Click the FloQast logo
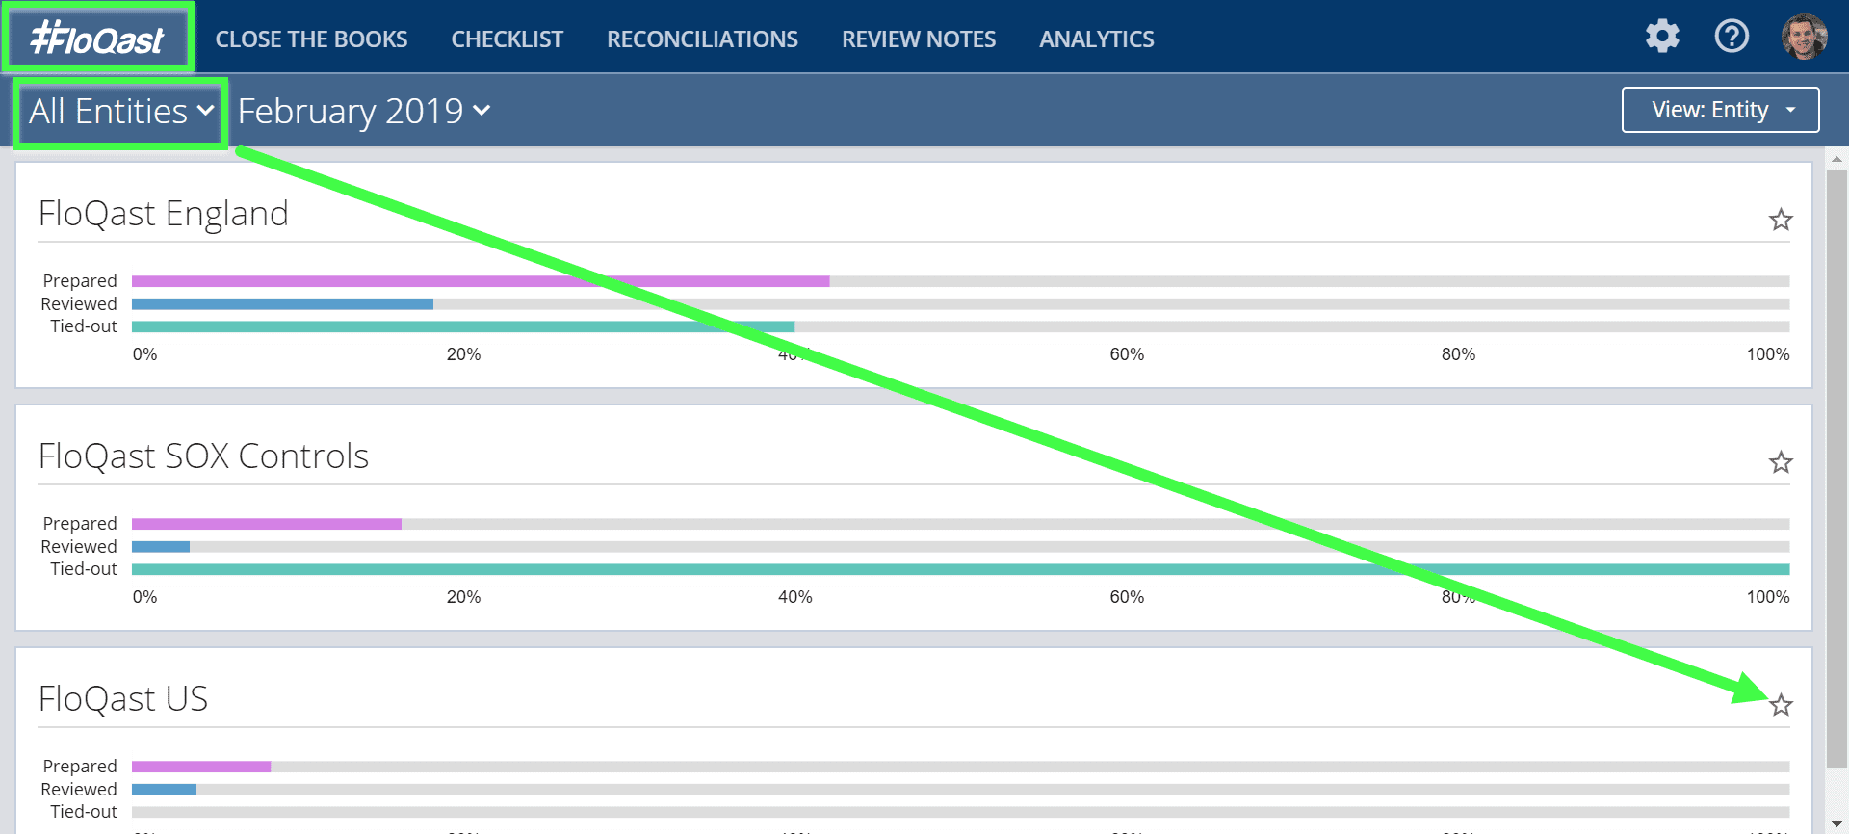1849x834 pixels. 97,39
